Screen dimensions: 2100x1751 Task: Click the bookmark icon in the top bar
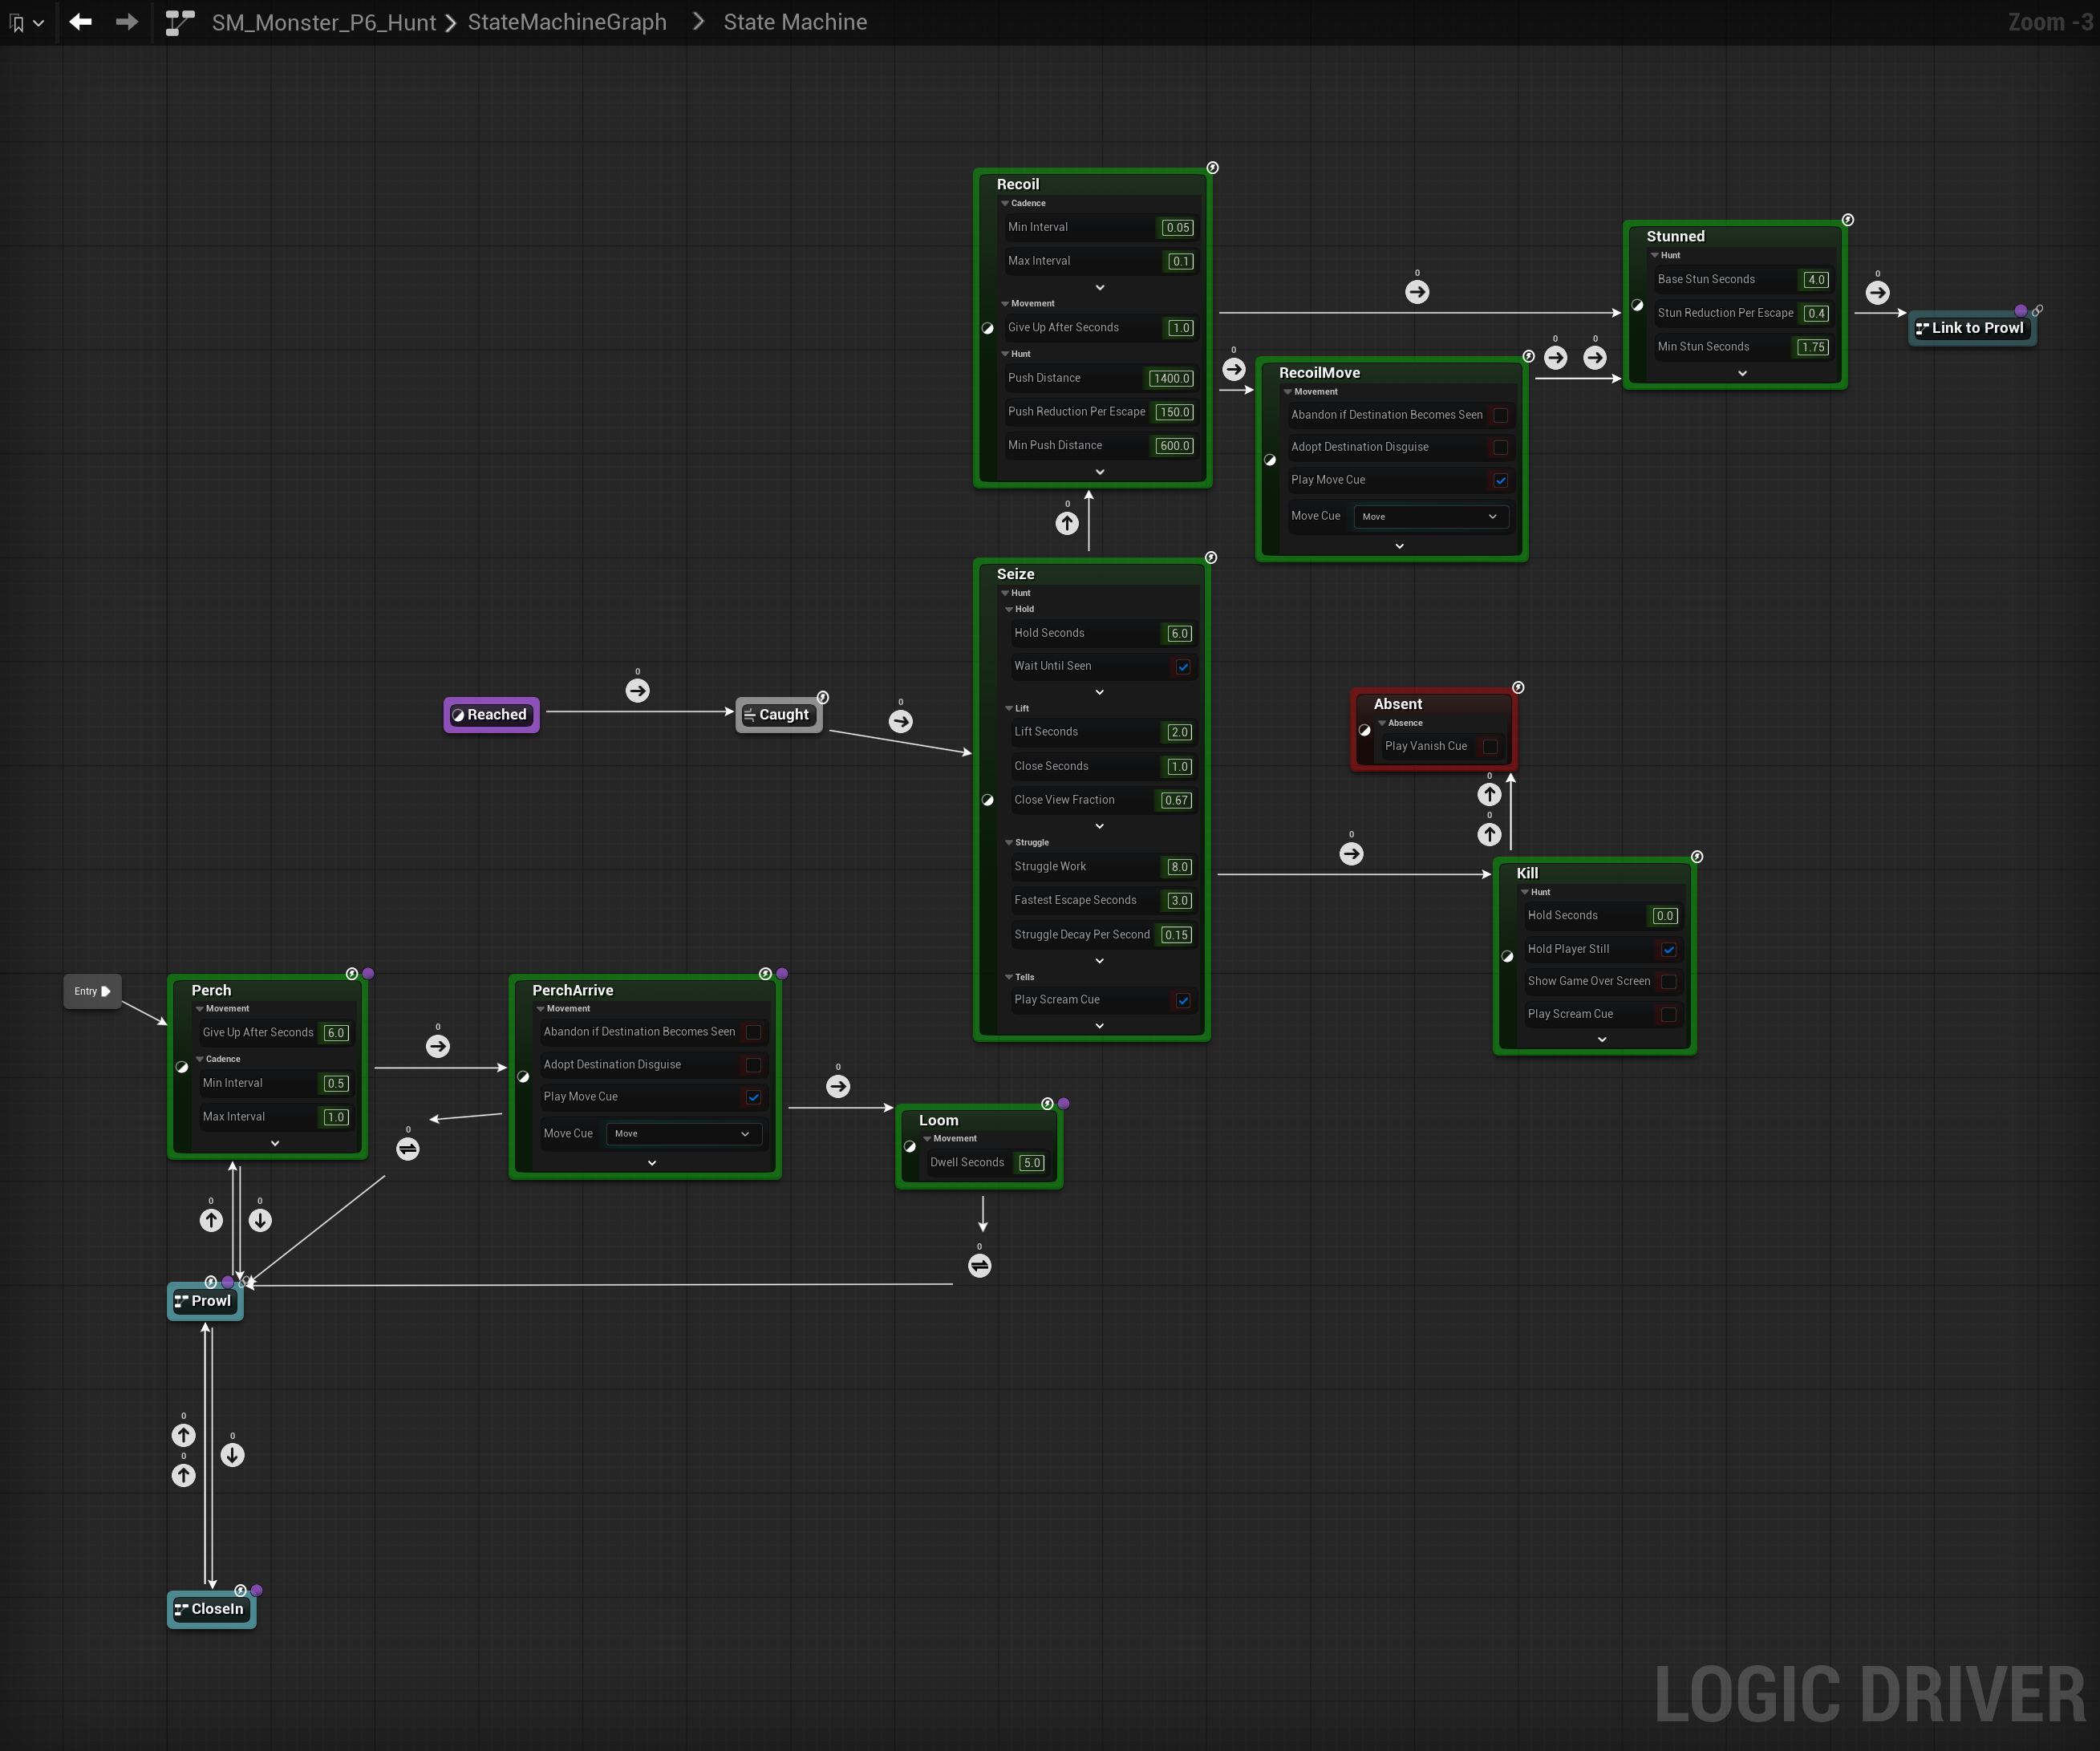point(17,23)
